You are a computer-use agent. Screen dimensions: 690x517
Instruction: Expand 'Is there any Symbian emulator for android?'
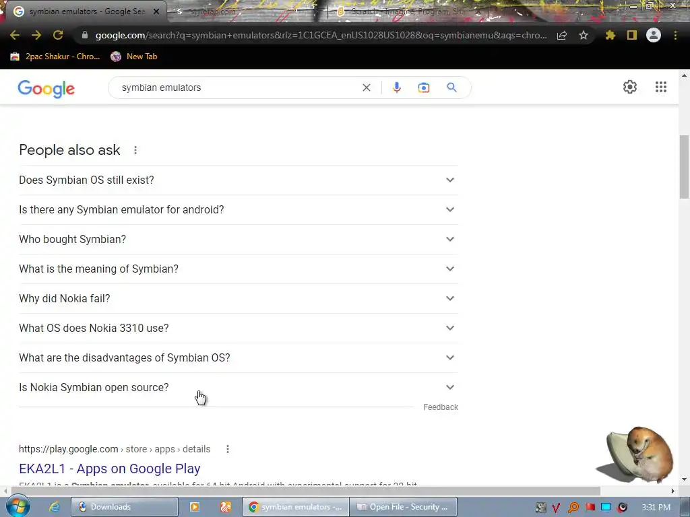(x=239, y=210)
